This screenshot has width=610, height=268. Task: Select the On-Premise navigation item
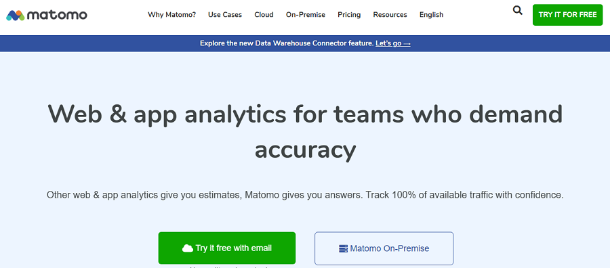pyautogui.click(x=306, y=15)
